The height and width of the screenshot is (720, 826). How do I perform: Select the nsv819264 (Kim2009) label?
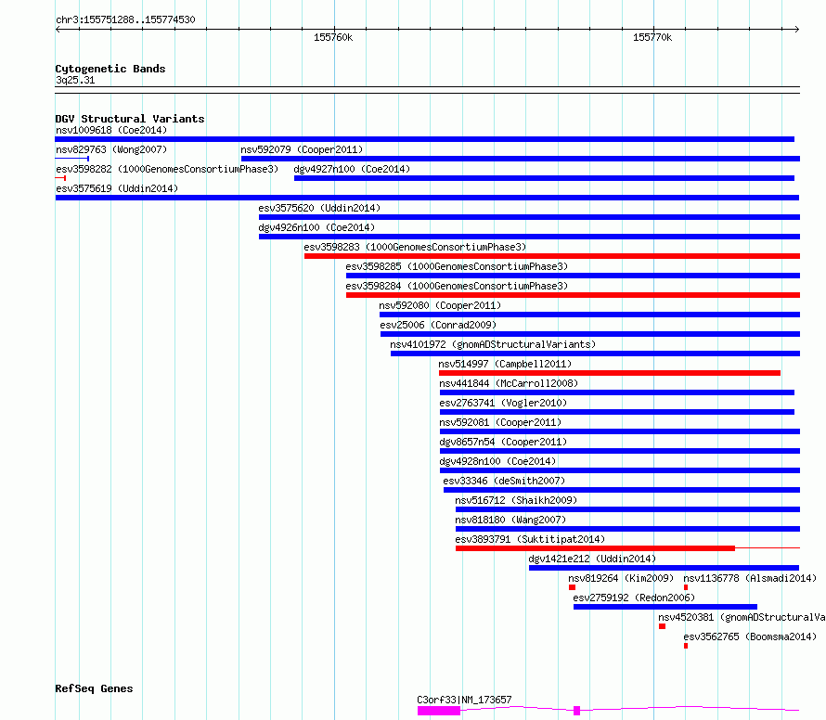coord(621,578)
